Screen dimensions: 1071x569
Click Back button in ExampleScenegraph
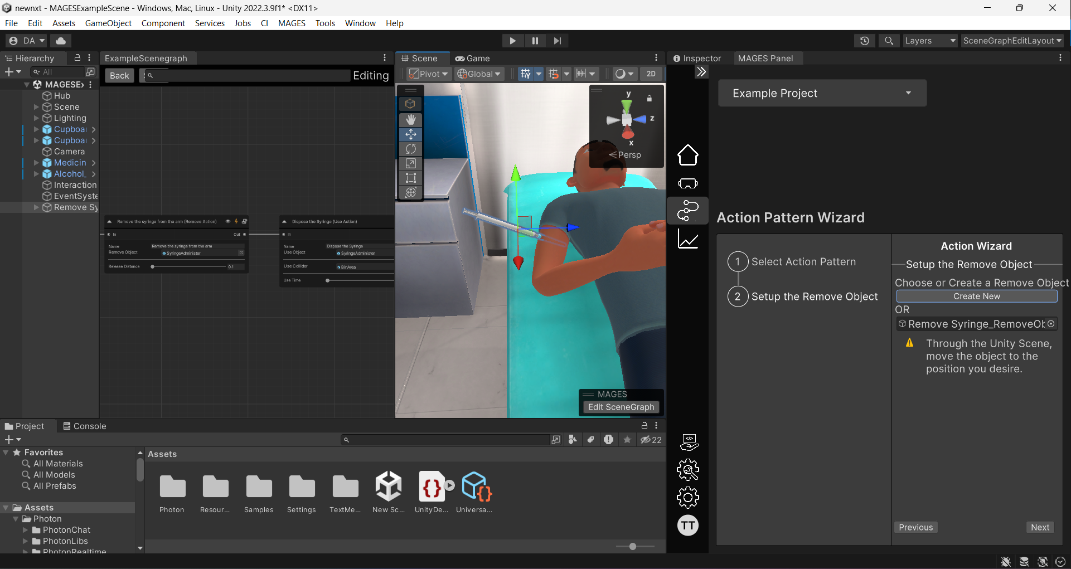119,75
